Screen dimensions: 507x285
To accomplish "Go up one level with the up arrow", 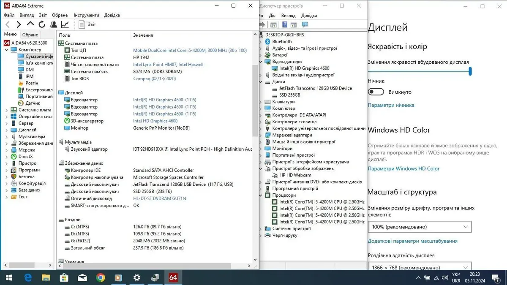I will point(30,24).
